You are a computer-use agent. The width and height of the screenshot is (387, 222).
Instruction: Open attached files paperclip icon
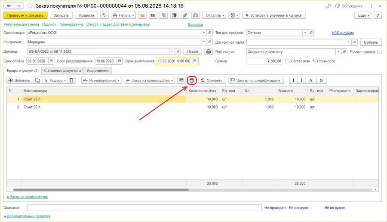[185, 15]
